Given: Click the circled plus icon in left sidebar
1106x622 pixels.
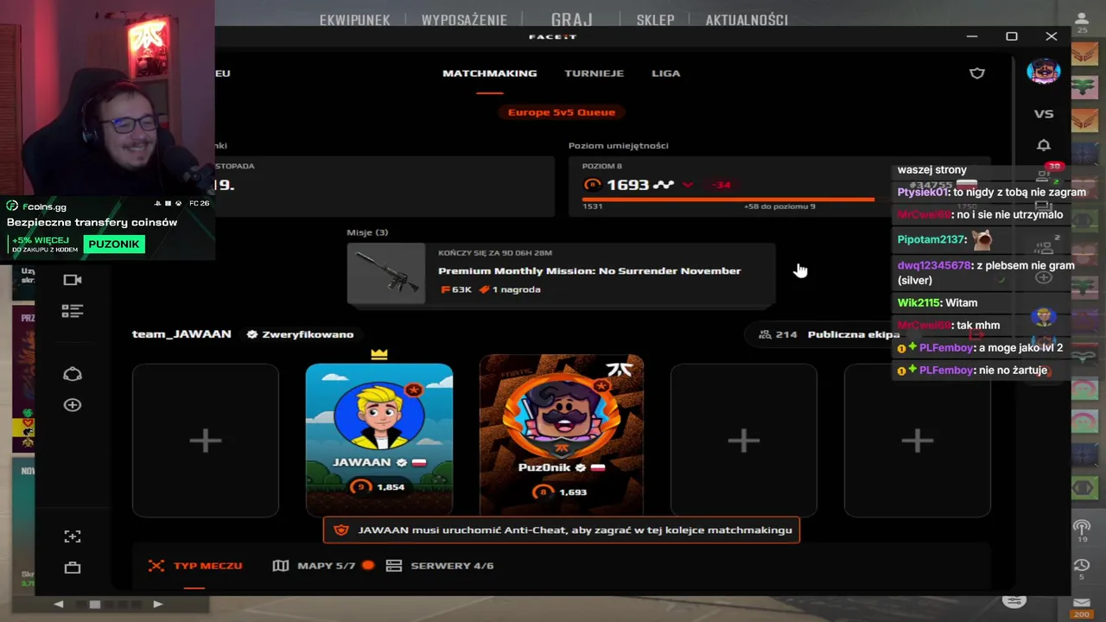Looking at the screenshot, I should pos(73,405).
